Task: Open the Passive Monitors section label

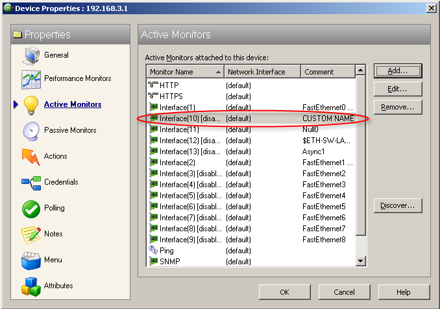Action: click(70, 130)
